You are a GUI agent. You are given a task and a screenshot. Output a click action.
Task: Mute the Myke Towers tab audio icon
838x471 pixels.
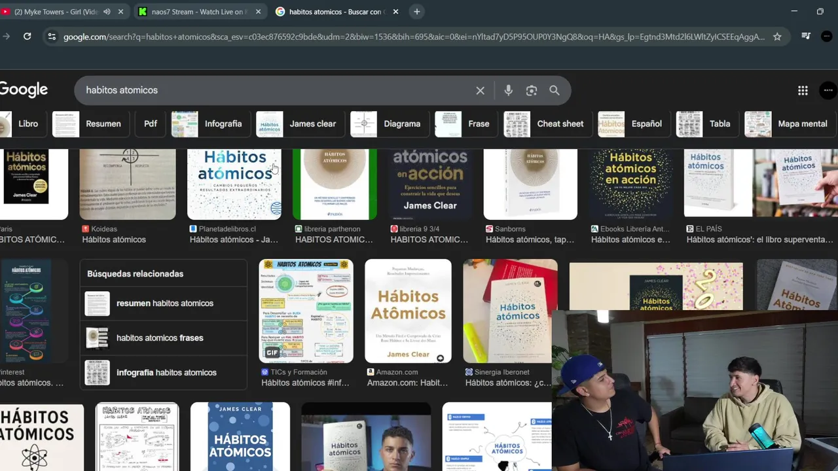(x=107, y=12)
